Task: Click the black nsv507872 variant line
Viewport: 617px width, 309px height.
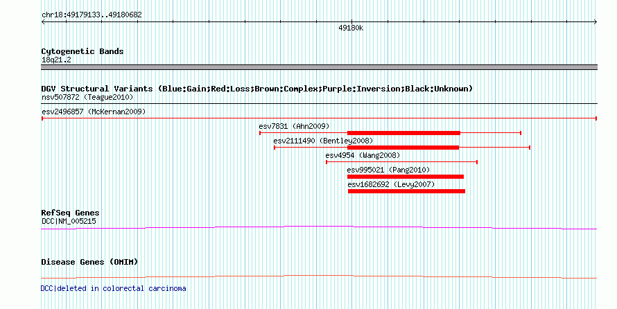Action: pos(319,104)
